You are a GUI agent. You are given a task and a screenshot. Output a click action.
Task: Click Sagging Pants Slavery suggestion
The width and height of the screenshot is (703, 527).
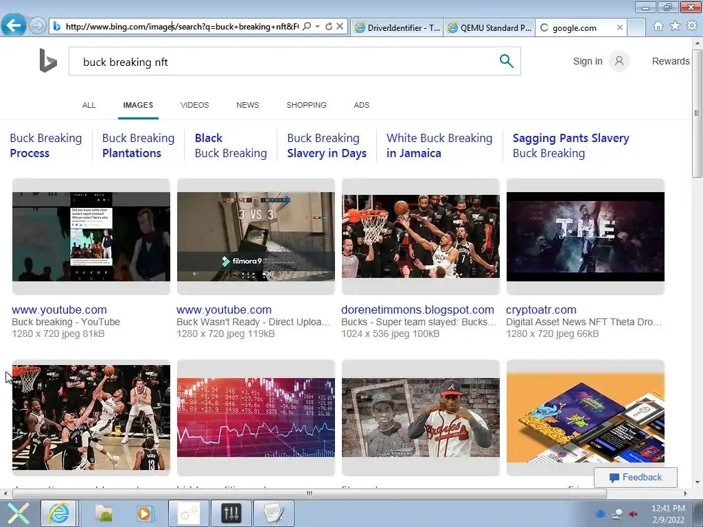(571, 145)
